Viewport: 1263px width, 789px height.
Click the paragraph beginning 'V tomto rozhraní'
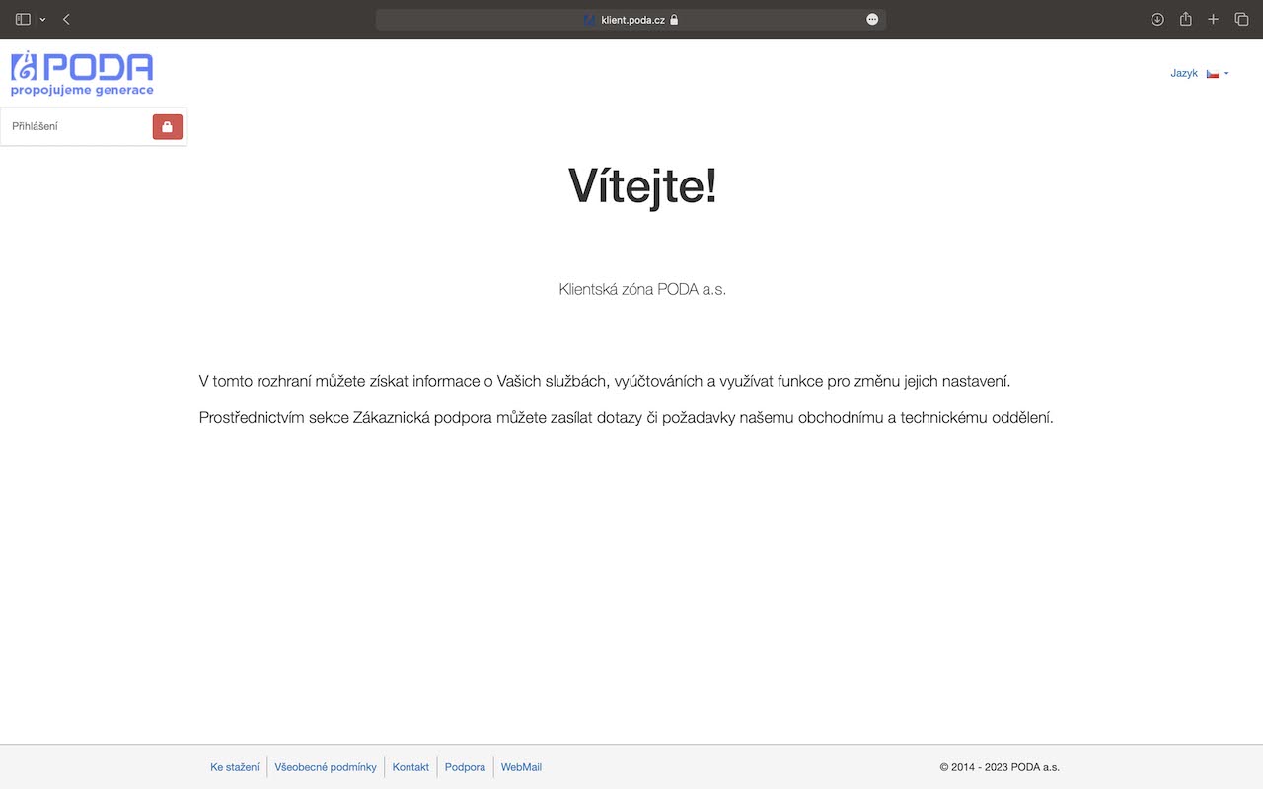(605, 381)
